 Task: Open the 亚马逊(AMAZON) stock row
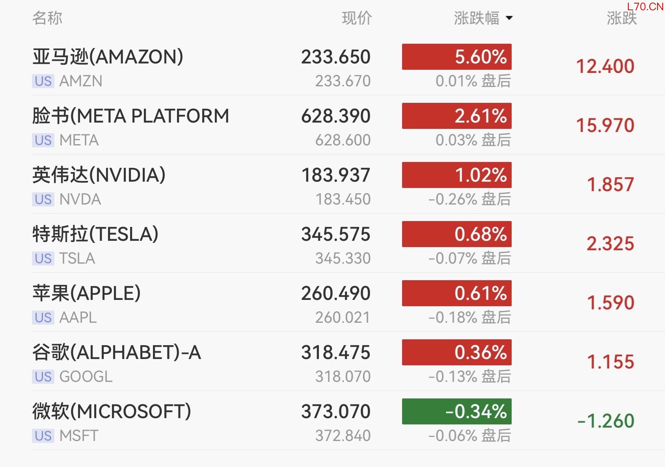click(x=108, y=57)
